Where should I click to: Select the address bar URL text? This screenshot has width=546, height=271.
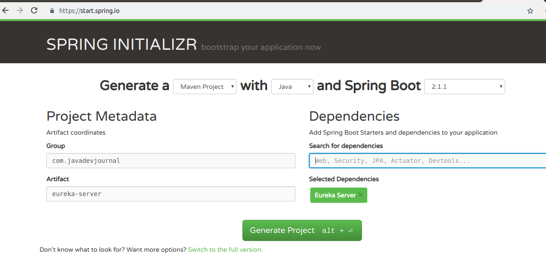[89, 11]
